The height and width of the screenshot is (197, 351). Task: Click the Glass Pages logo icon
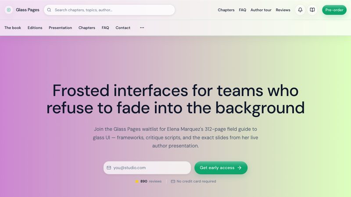click(9, 10)
